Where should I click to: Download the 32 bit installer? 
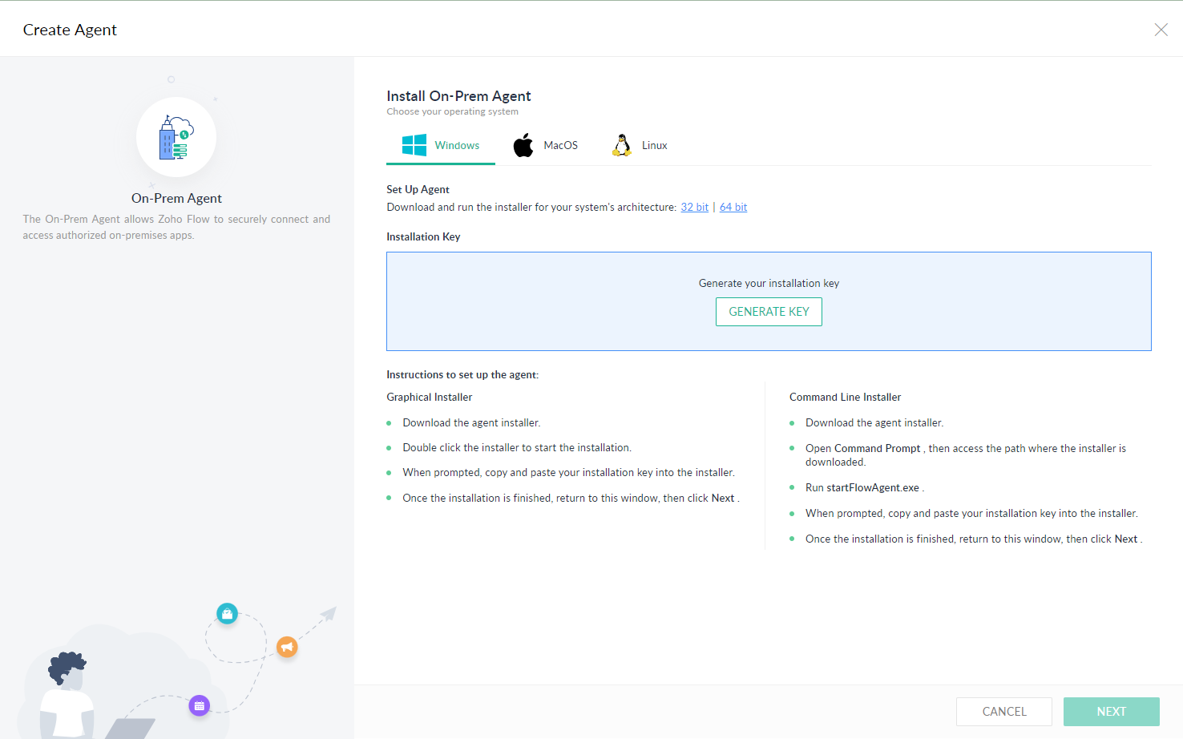tap(694, 207)
